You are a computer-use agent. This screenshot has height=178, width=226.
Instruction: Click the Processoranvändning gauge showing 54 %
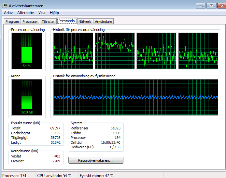27,51
